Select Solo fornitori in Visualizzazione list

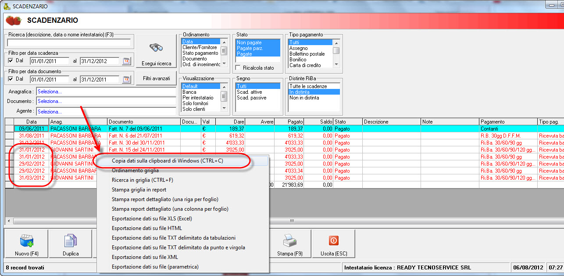(x=200, y=103)
